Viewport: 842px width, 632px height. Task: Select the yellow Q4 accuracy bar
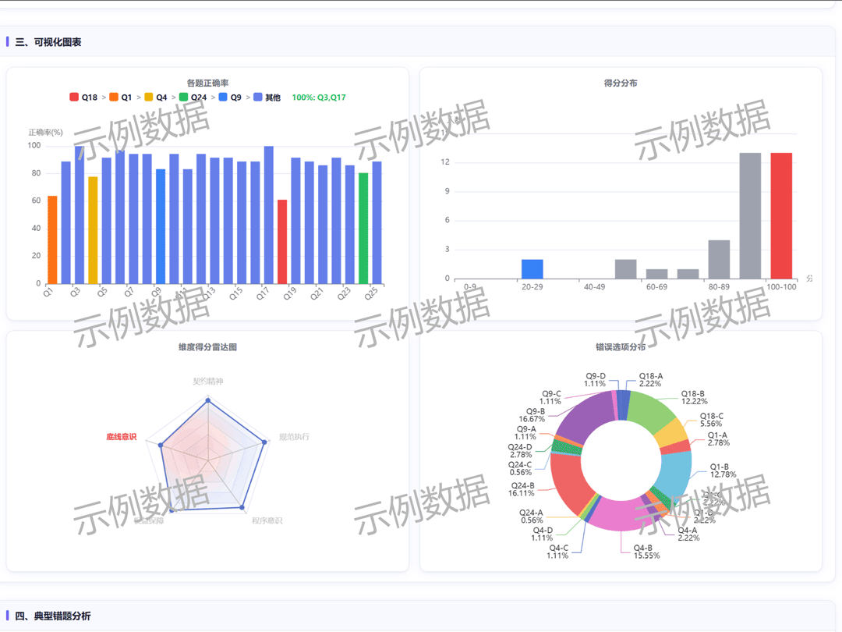pos(93,230)
